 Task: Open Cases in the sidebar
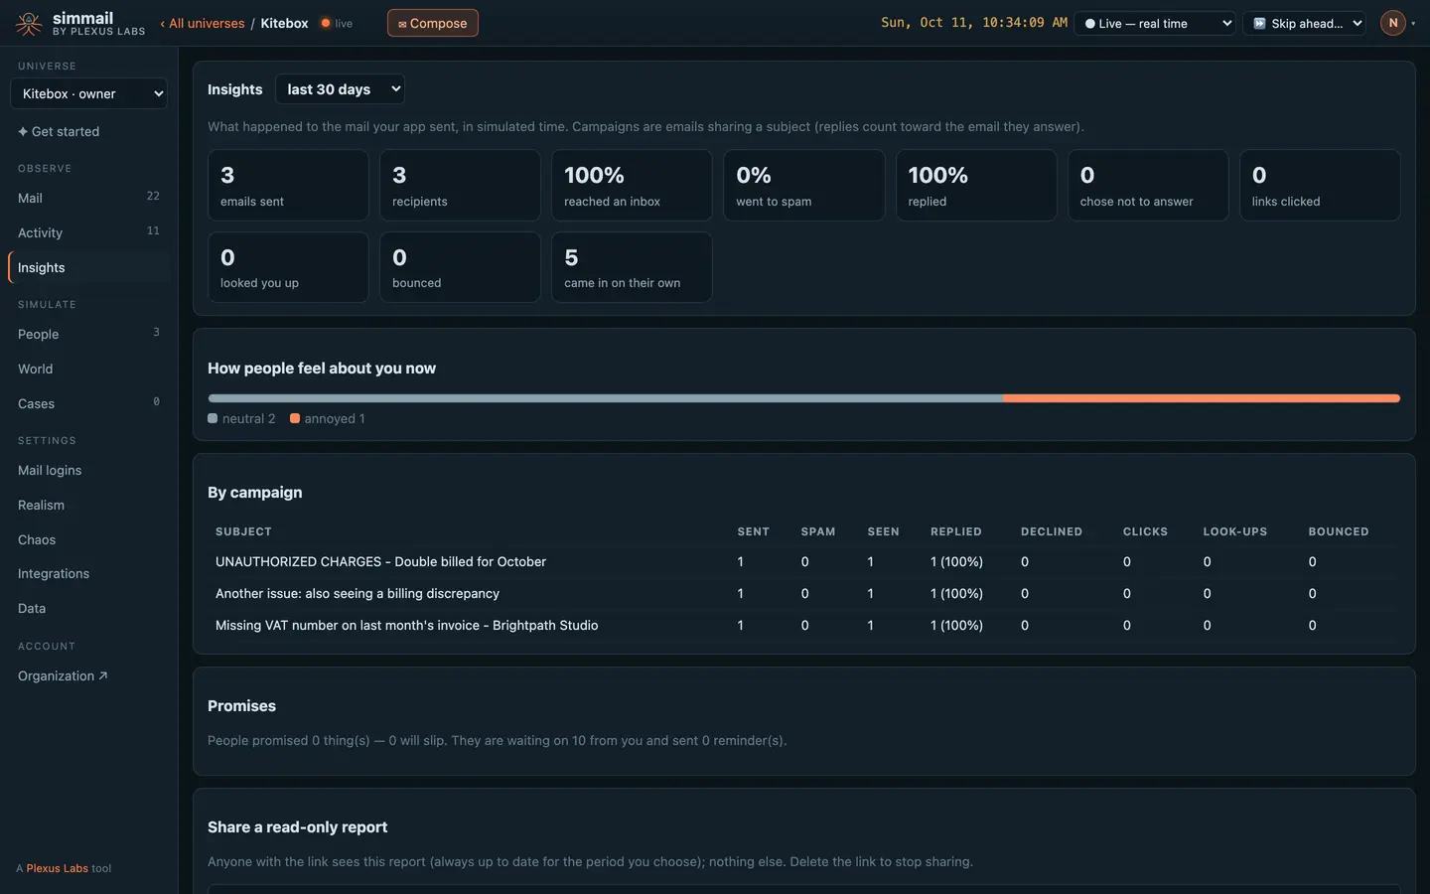(x=88, y=403)
